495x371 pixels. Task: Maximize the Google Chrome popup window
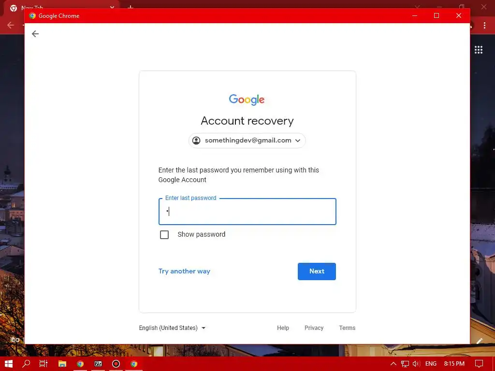click(437, 16)
